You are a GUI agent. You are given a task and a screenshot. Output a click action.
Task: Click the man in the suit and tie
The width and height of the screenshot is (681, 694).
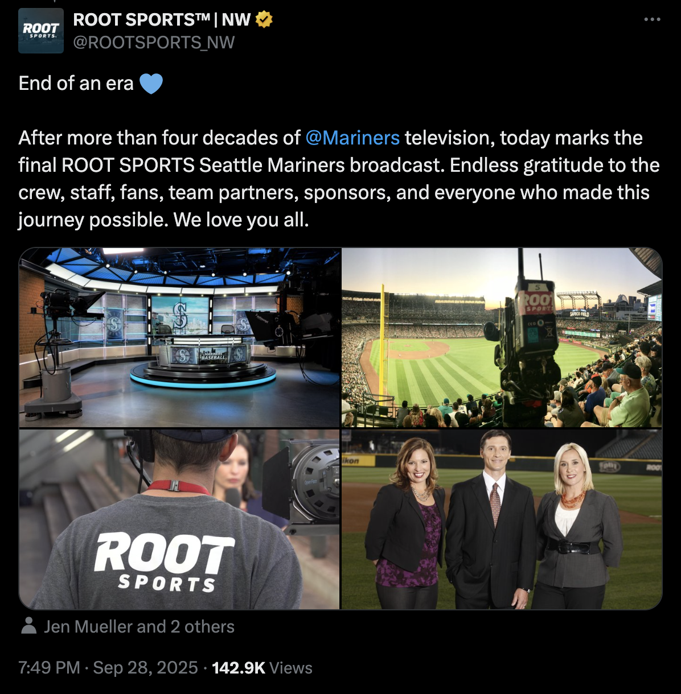click(x=491, y=520)
